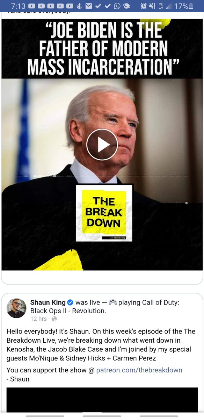Open the patreon.com/thebreakdown link
This screenshot has width=204, height=420.
tap(139, 370)
